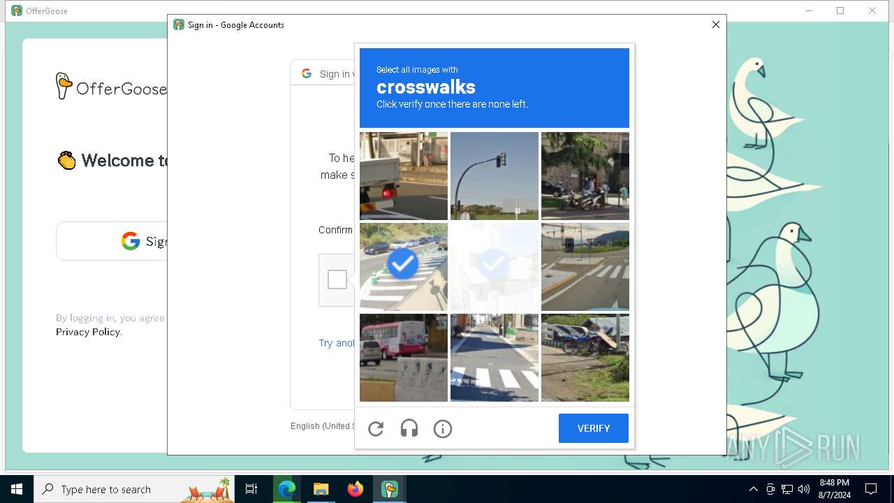Click the Google logo in sign-in header

pyautogui.click(x=307, y=73)
